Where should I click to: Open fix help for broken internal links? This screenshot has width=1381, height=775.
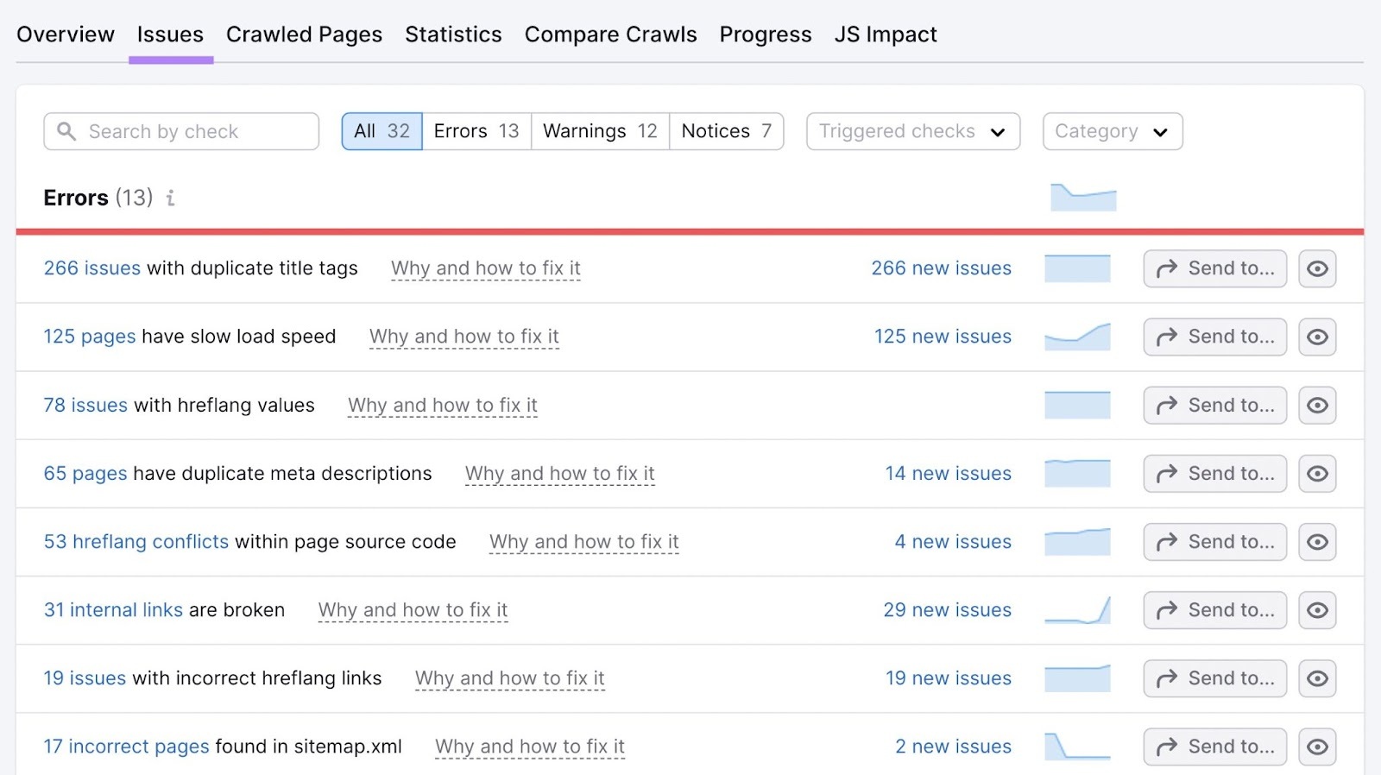413,610
